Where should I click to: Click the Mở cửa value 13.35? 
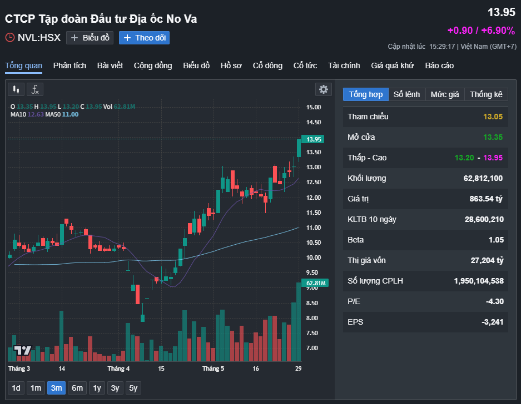493,137
